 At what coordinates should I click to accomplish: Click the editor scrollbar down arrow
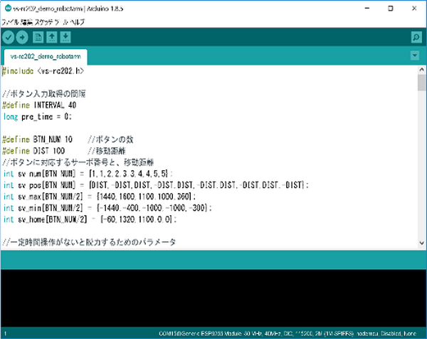coord(421,244)
